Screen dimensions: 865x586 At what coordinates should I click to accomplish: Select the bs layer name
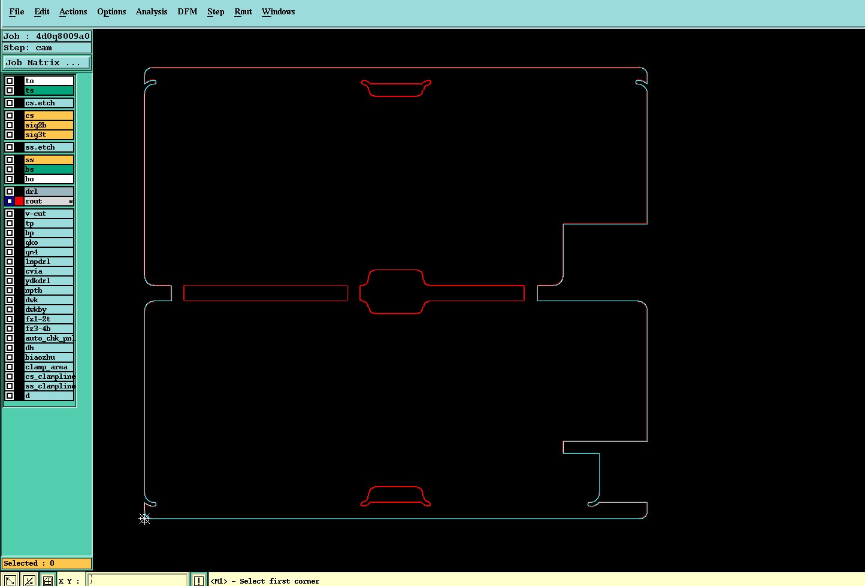click(49, 169)
